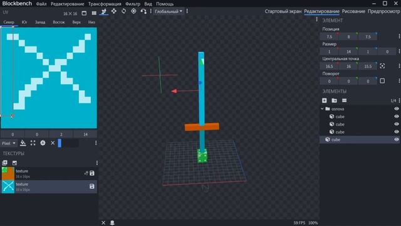This screenshot has height=226, width=401.
Task: Hide the osnova group with its eye icon
Action: (x=397, y=109)
